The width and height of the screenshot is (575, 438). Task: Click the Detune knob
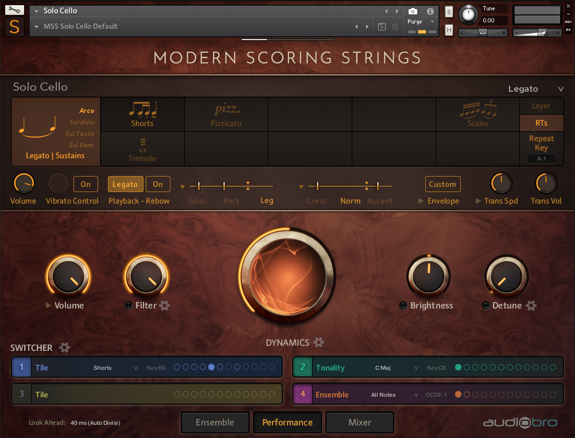(507, 276)
